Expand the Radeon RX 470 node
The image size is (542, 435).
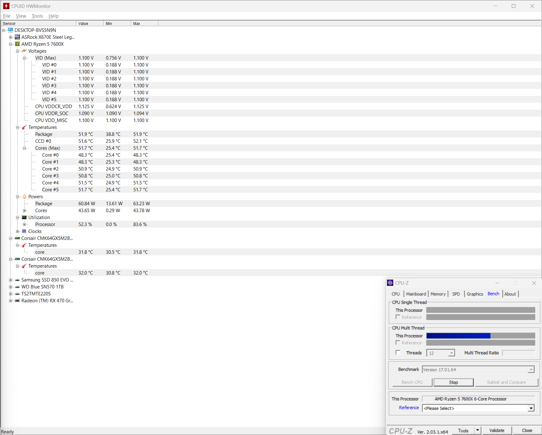click(x=11, y=301)
